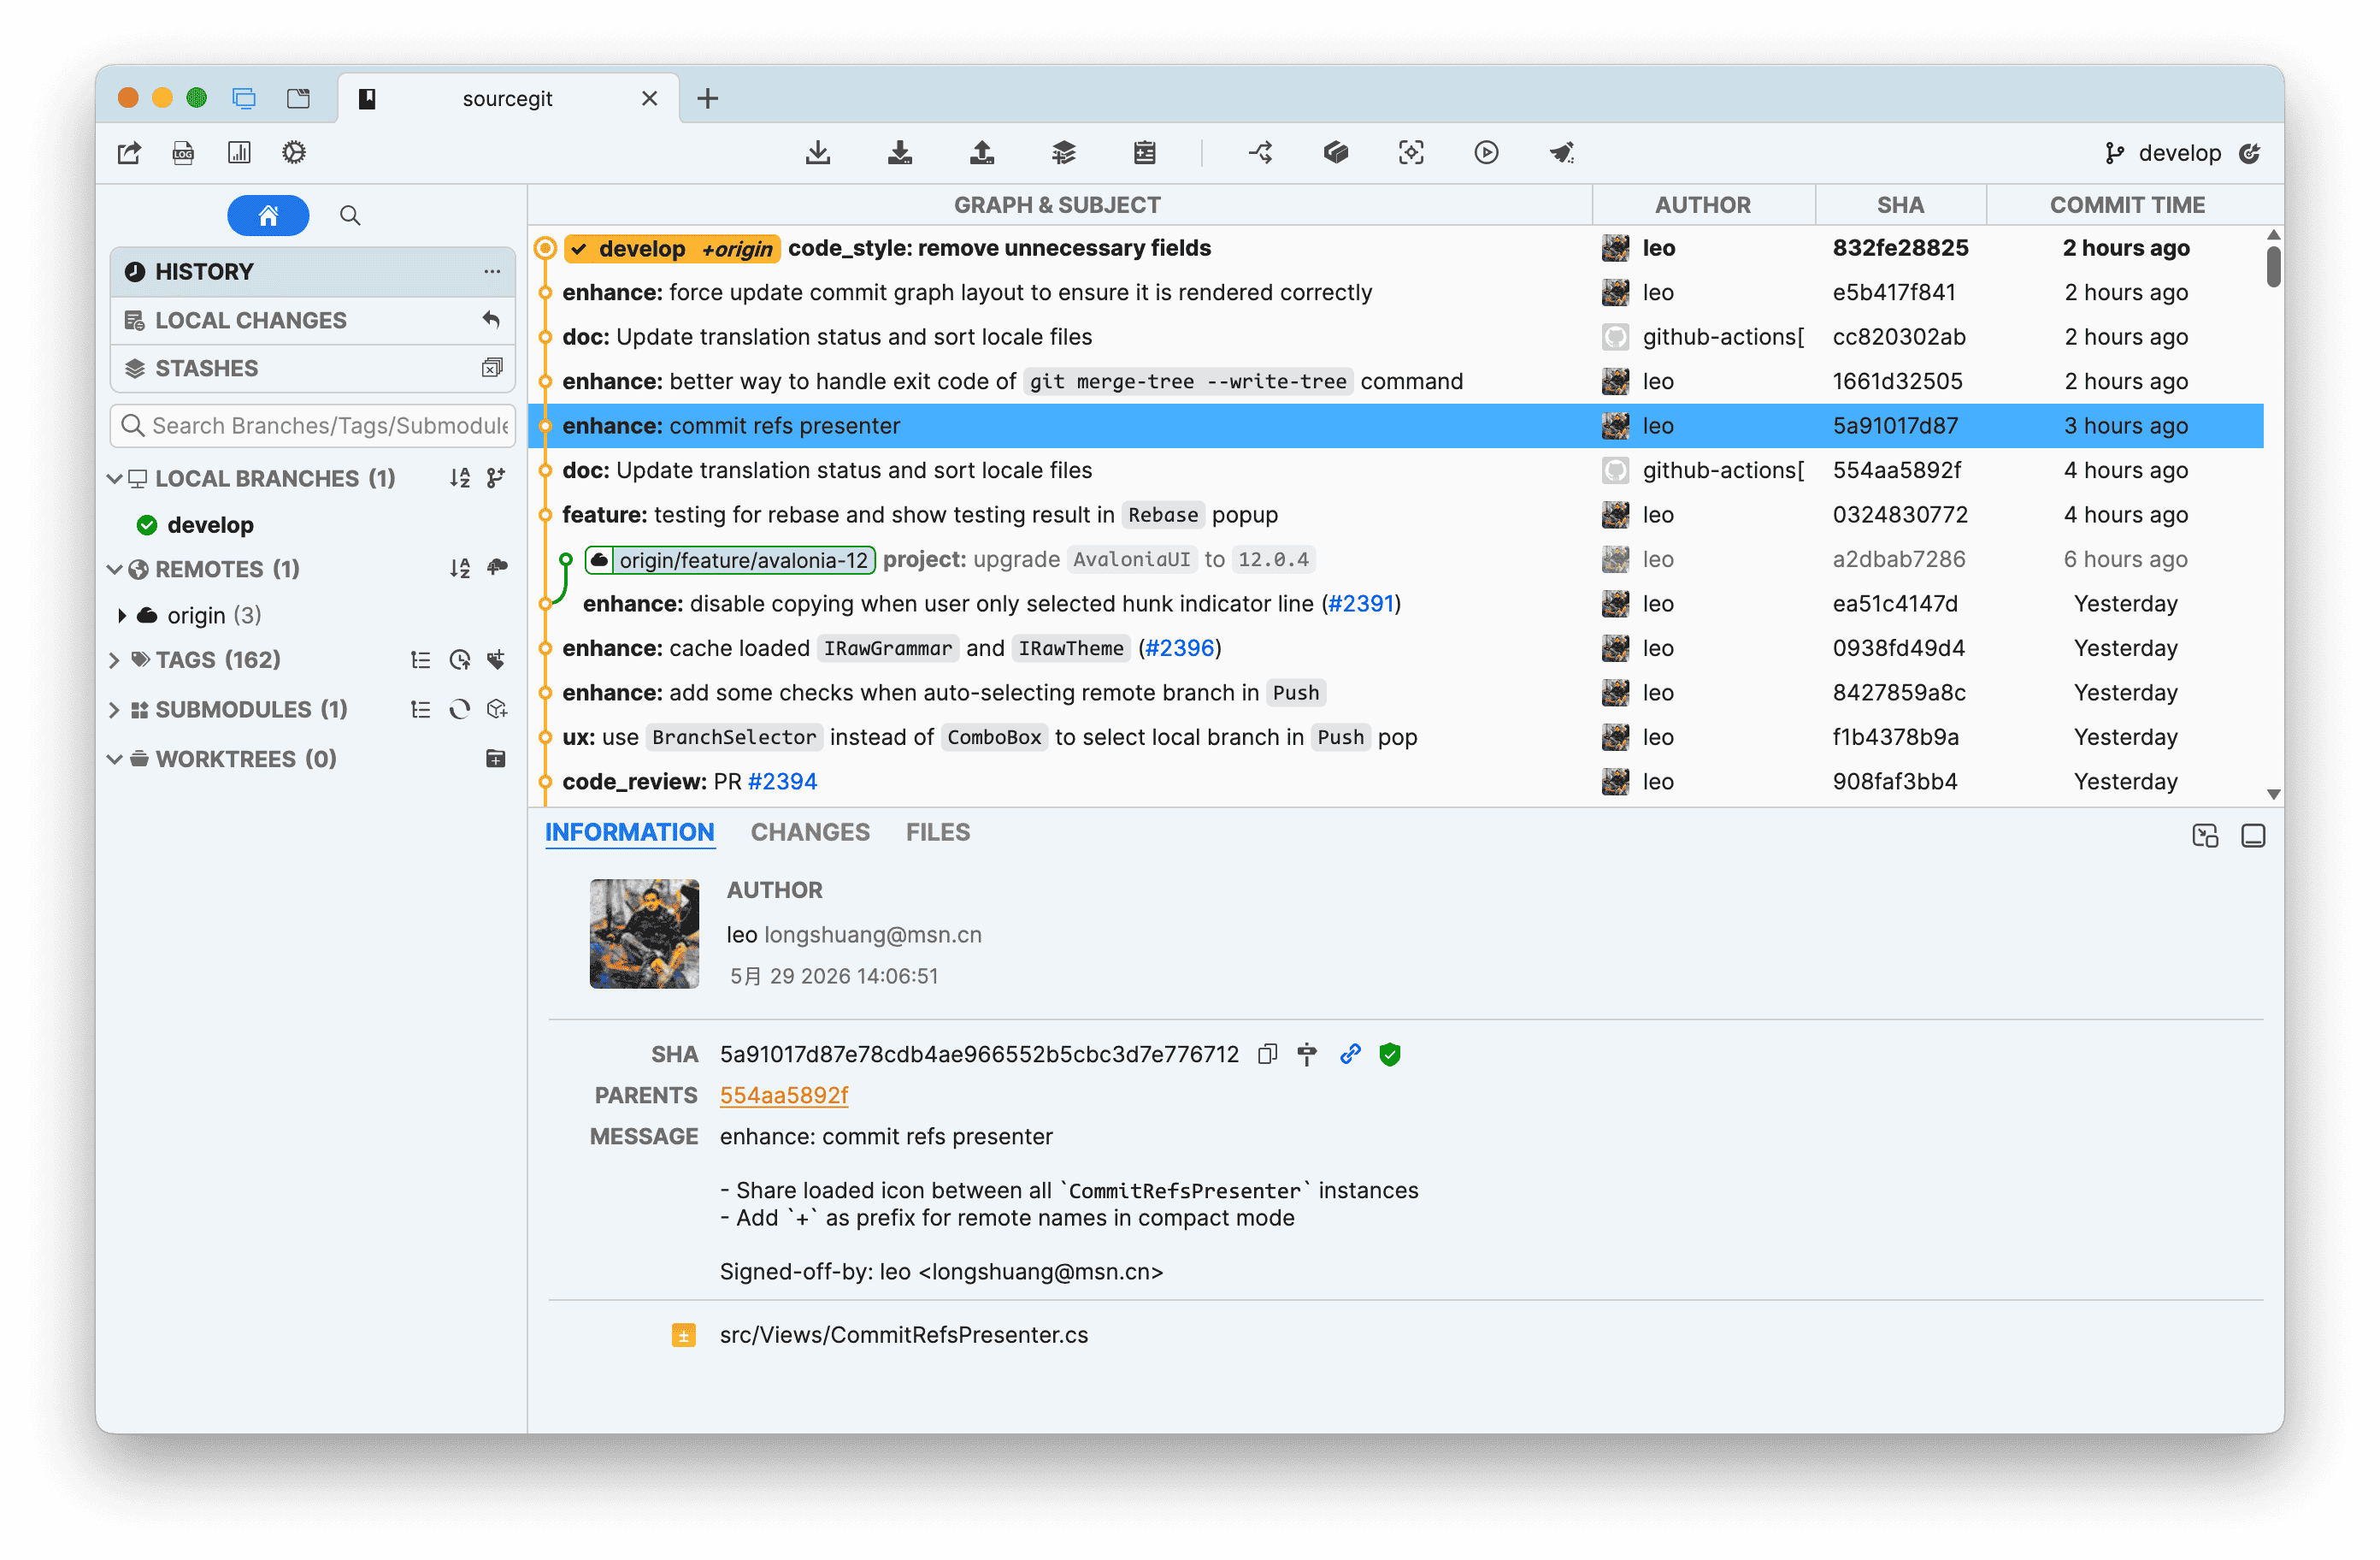Toggle tags list tree view
The height and width of the screenshot is (1560, 2380).
[x=421, y=660]
